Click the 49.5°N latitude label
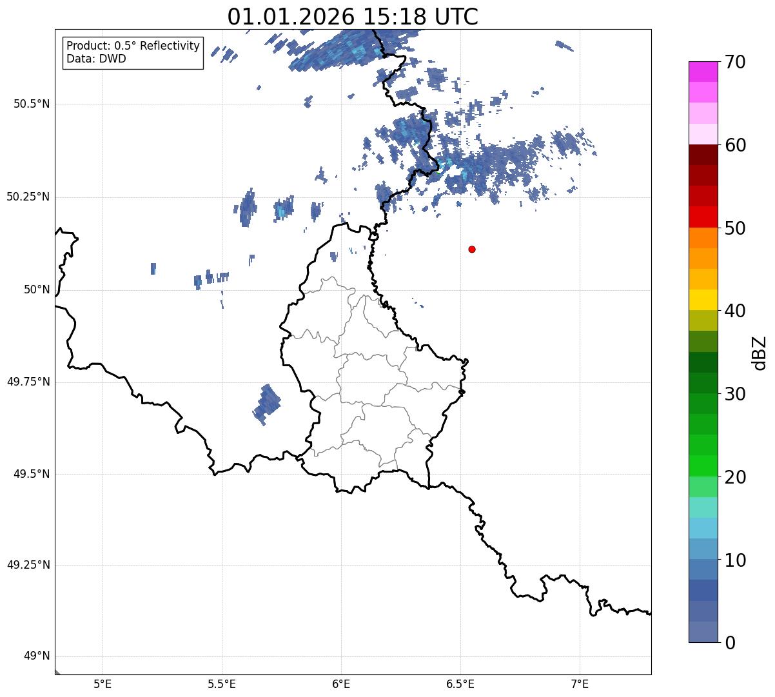The image size is (775, 697). (31, 474)
